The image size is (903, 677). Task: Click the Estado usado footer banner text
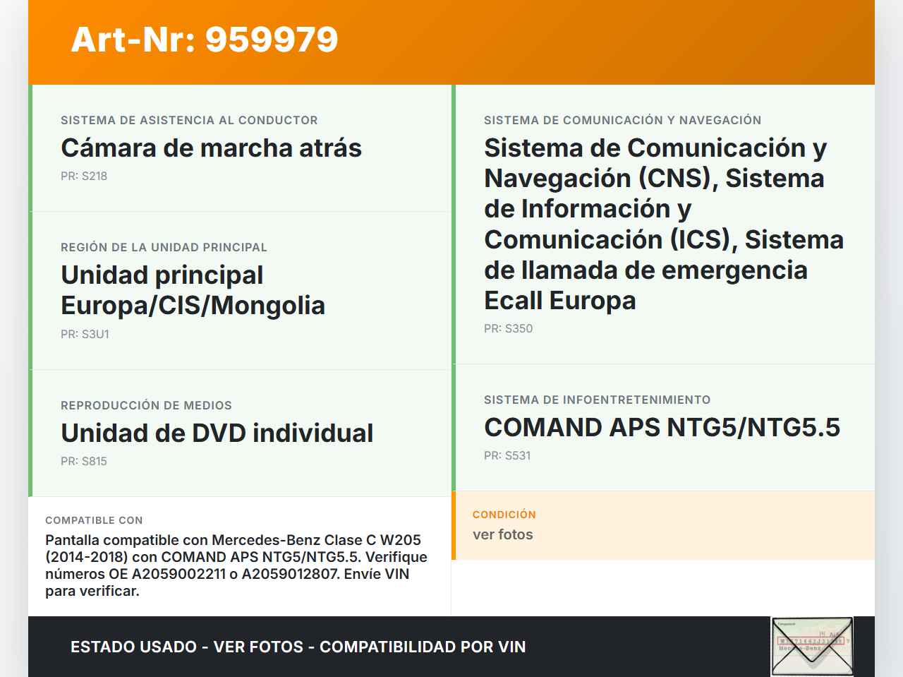point(298,647)
